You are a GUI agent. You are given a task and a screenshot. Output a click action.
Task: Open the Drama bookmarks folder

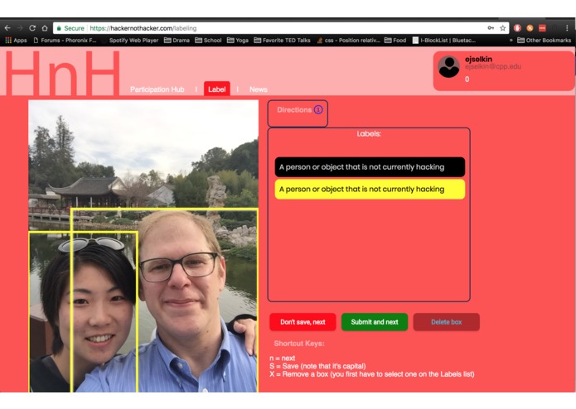coord(177,41)
